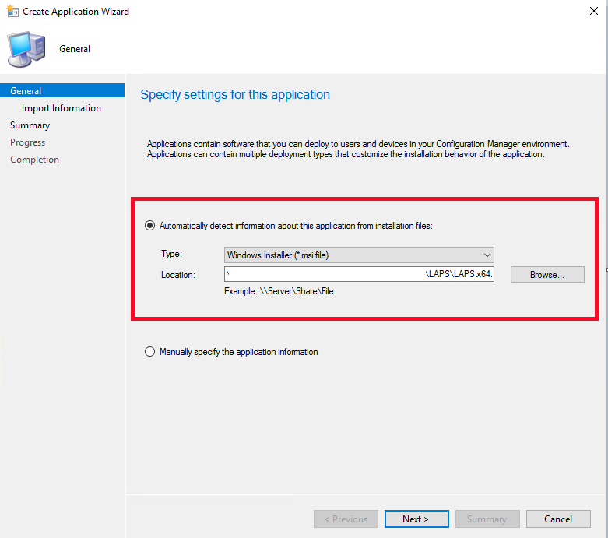Select the Progress step in the sidebar
Viewport: 608px width, 538px height.
click(27, 142)
